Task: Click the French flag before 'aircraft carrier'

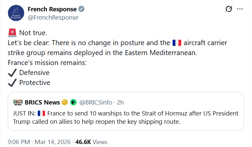Action: point(177,43)
